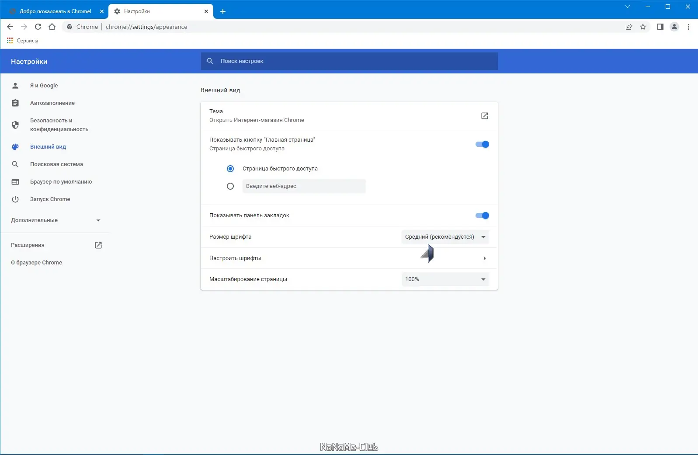Click the search magnifier icon in settings
The width and height of the screenshot is (698, 455).
tap(210, 61)
